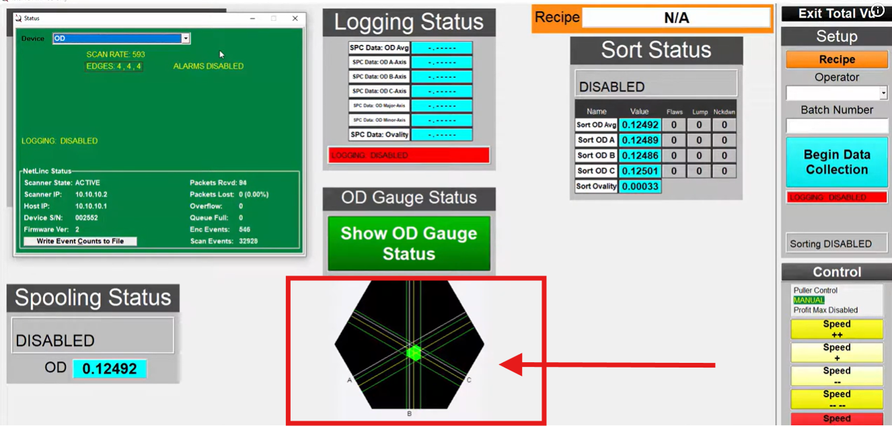Click the info icon in top-right corner

pyautogui.click(x=878, y=11)
